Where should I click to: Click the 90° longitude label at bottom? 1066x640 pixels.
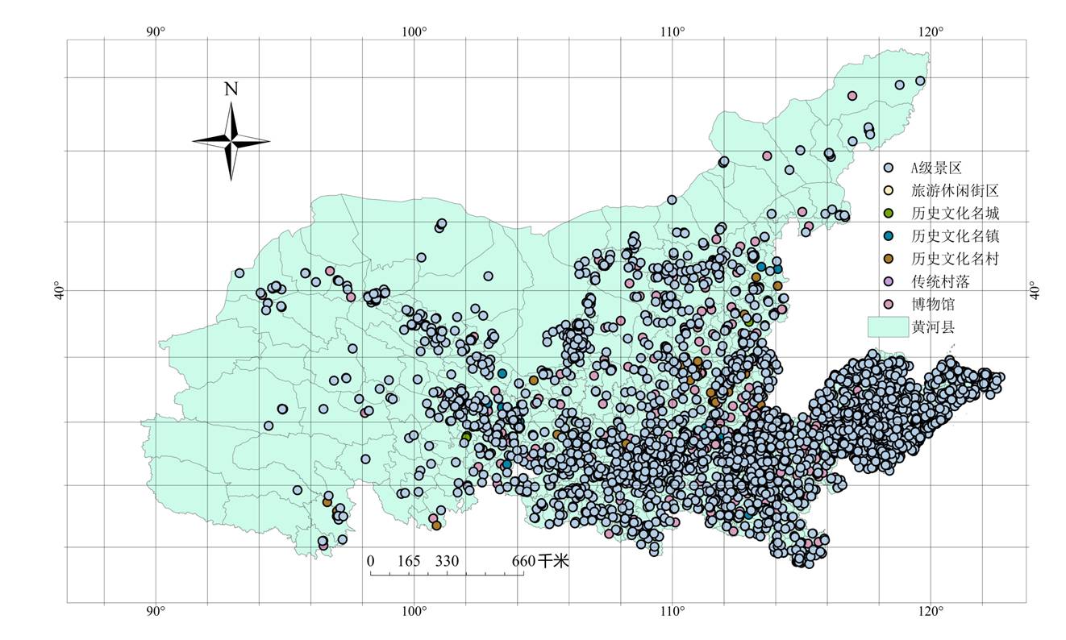click(x=156, y=611)
